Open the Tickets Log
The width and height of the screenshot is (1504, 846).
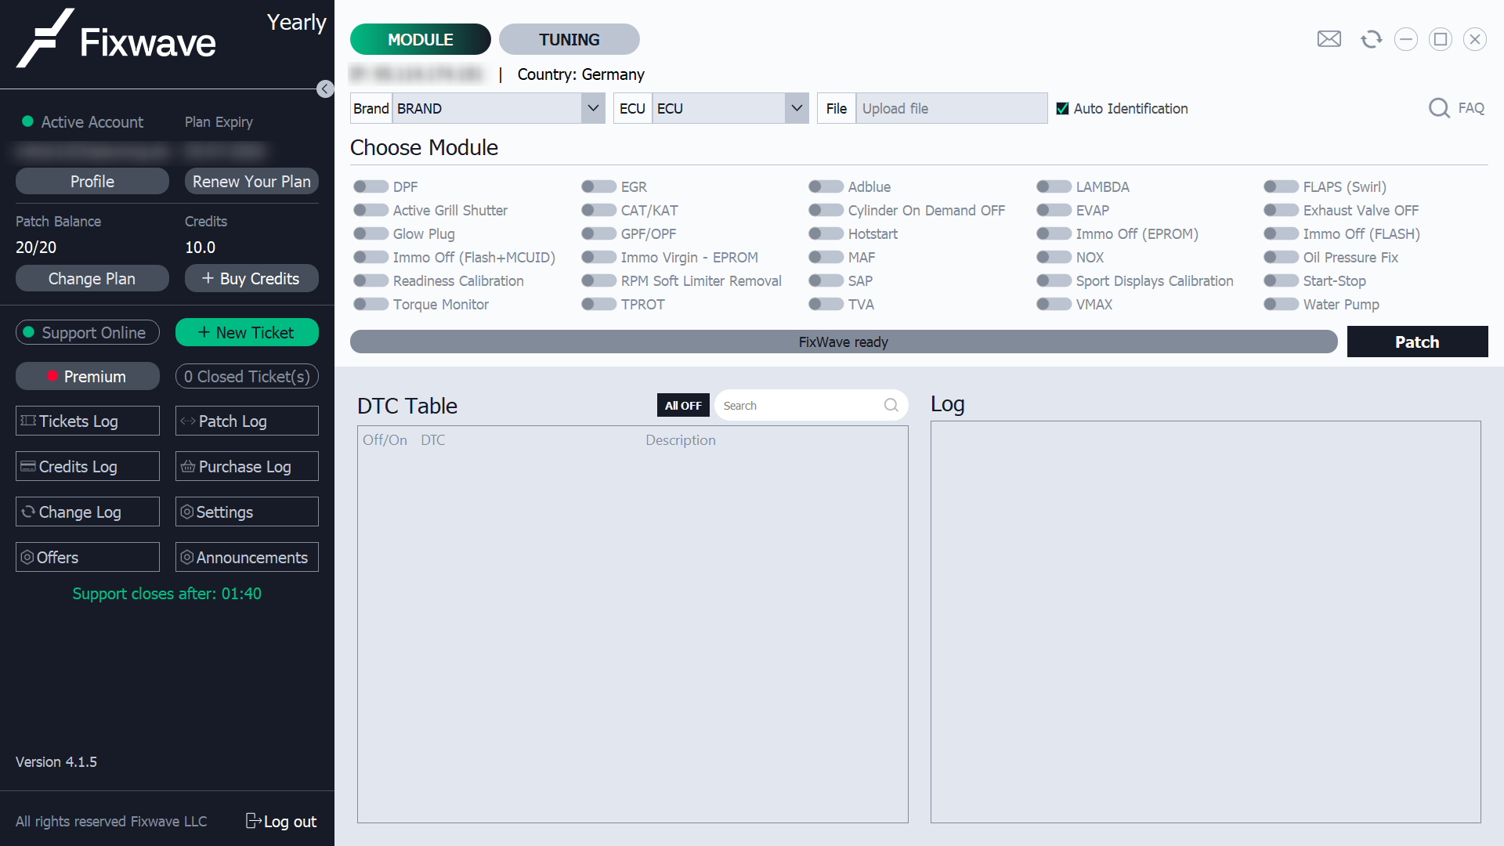click(x=87, y=421)
